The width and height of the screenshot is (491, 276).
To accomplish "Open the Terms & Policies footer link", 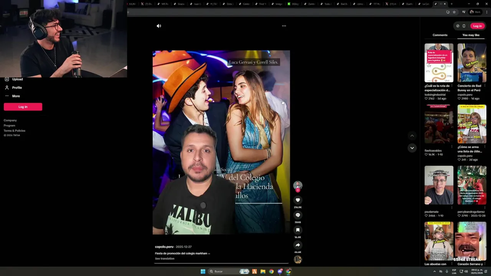I will [x=15, y=131].
